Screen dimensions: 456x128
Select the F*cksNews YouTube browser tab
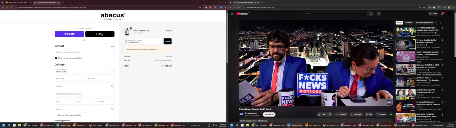(246, 2)
